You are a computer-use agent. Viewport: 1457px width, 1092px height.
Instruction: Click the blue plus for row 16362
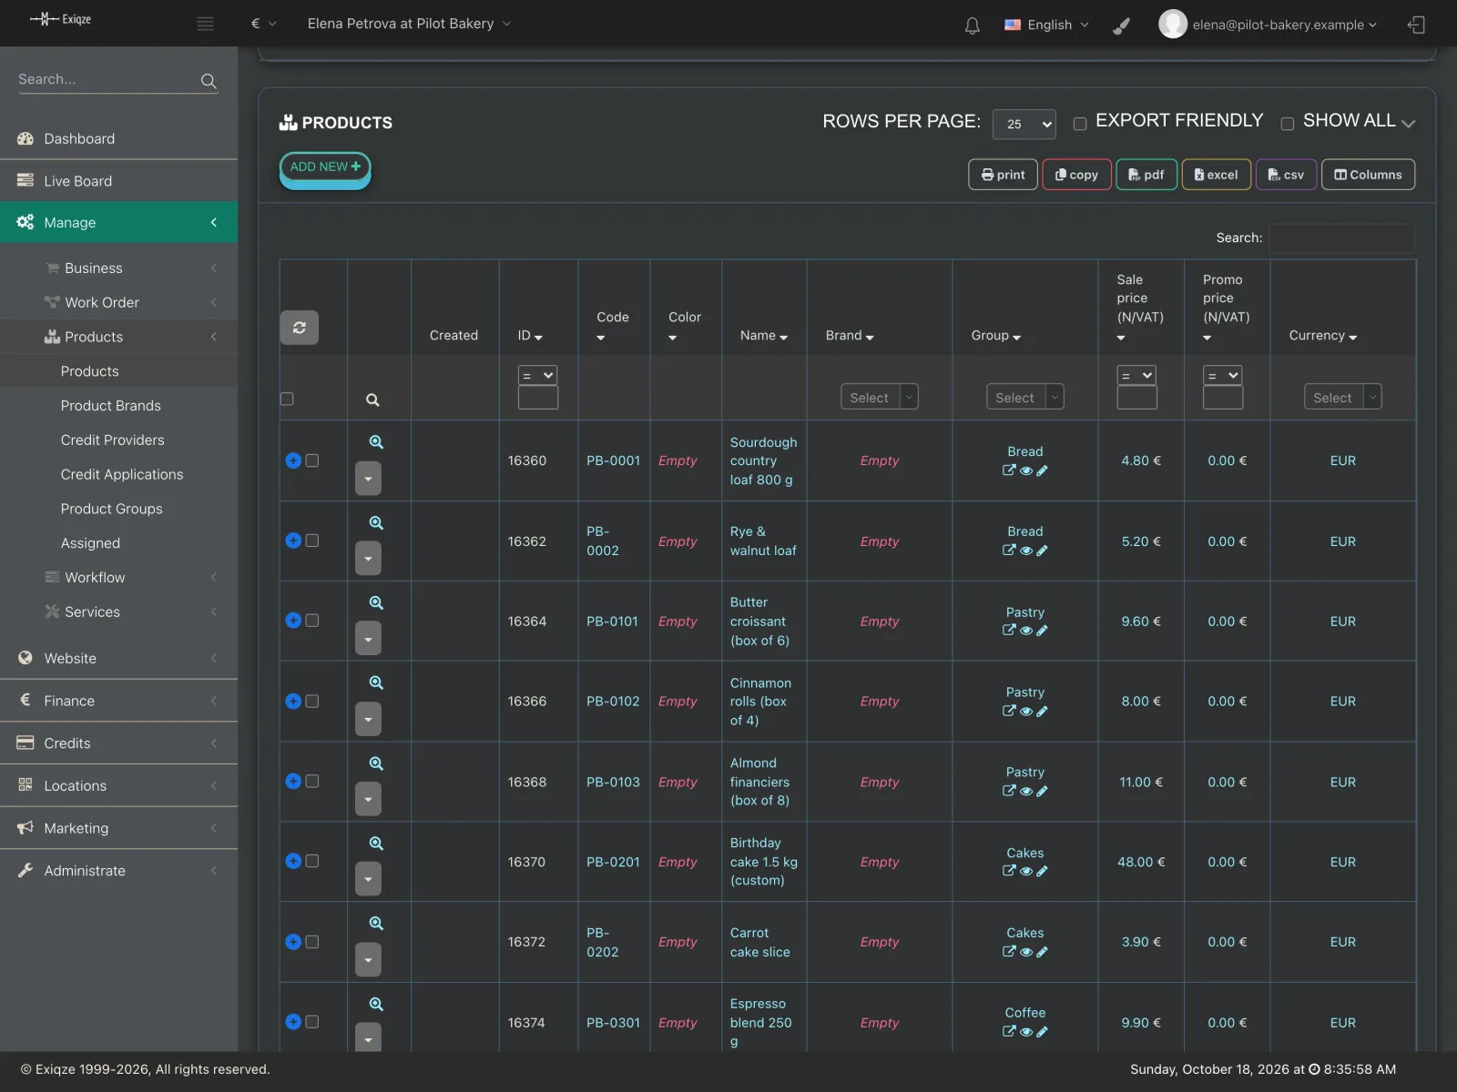293,541
